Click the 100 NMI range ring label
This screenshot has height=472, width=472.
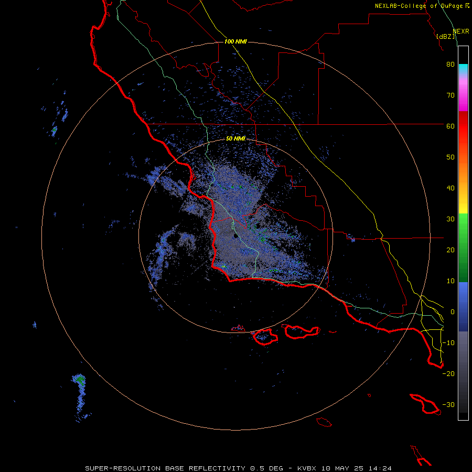(x=235, y=41)
